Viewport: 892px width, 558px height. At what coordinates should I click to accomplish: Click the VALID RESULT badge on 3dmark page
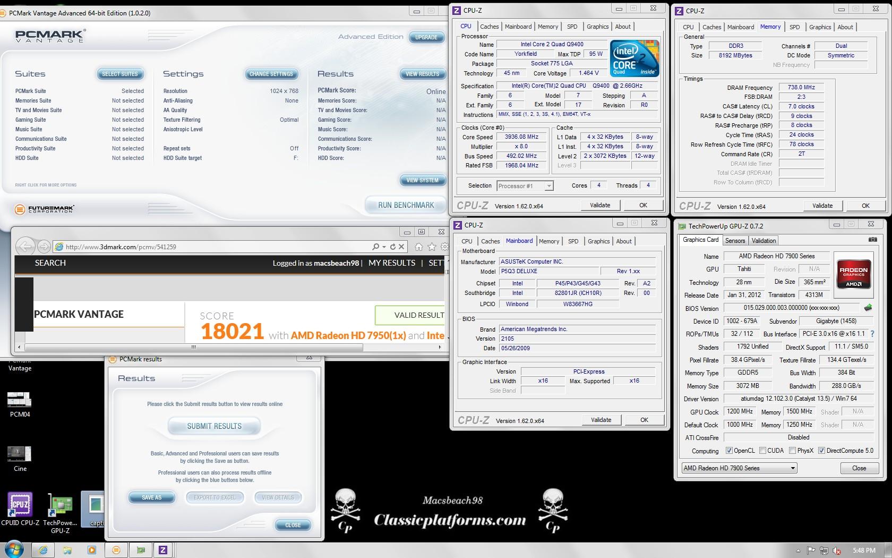point(410,315)
